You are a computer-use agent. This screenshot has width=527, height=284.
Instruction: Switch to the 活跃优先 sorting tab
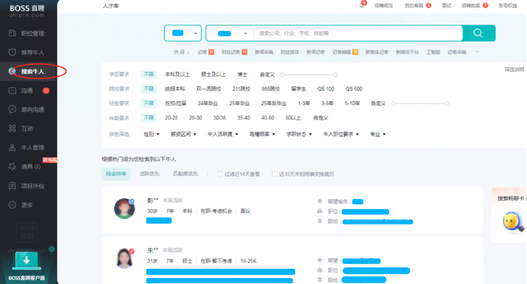pos(148,174)
